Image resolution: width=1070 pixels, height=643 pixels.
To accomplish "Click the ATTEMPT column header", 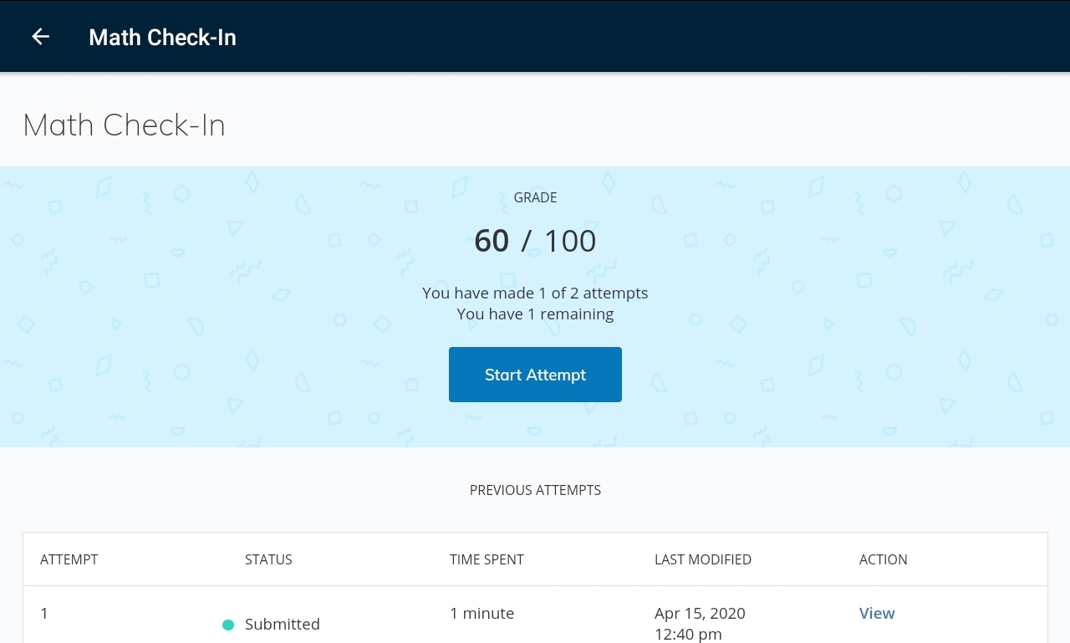I will [69, 559].
